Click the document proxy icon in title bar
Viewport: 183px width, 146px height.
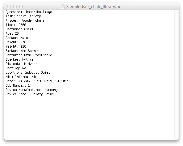(x=63, y=6)
